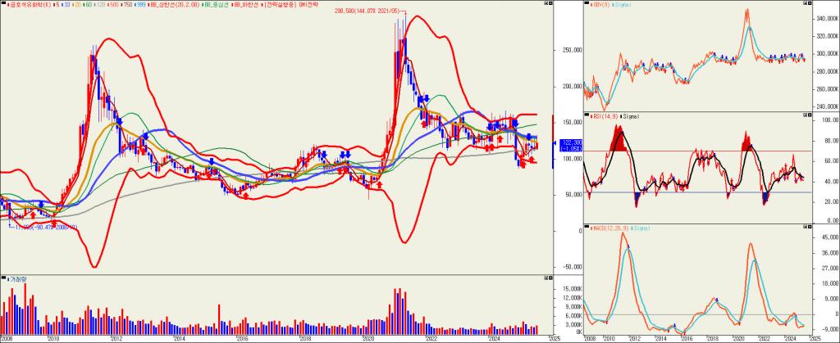
Task: Select the 750-period moving average legend
Action: 127,3
